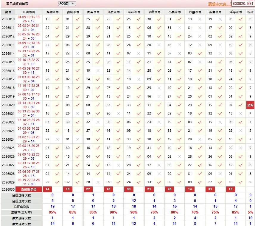Click the red 33 prediction cell for 芣苡杀号

coord(129,189)
